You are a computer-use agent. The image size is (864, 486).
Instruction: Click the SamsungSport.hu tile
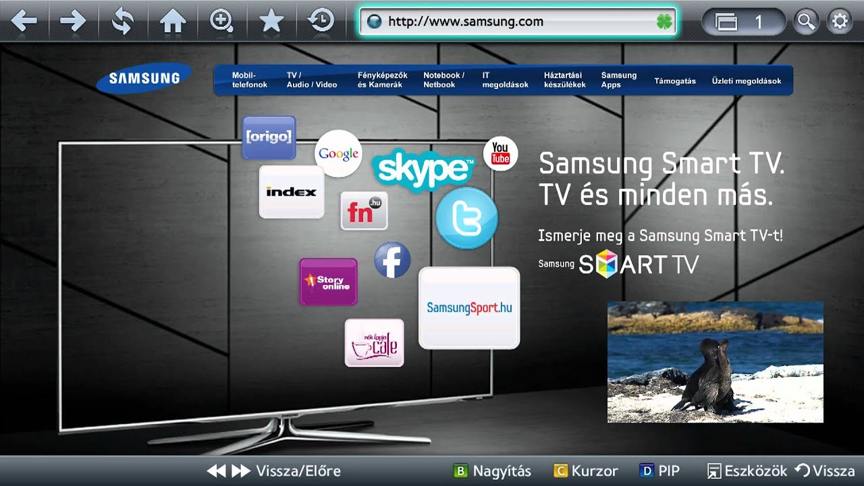pyautogui.click(x=469, y=308)
